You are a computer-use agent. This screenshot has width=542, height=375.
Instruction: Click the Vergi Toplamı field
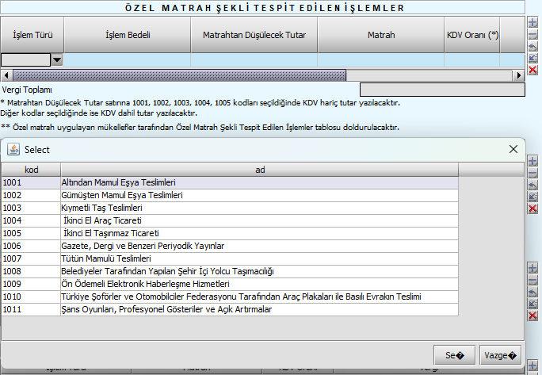(x=442, y=90)
